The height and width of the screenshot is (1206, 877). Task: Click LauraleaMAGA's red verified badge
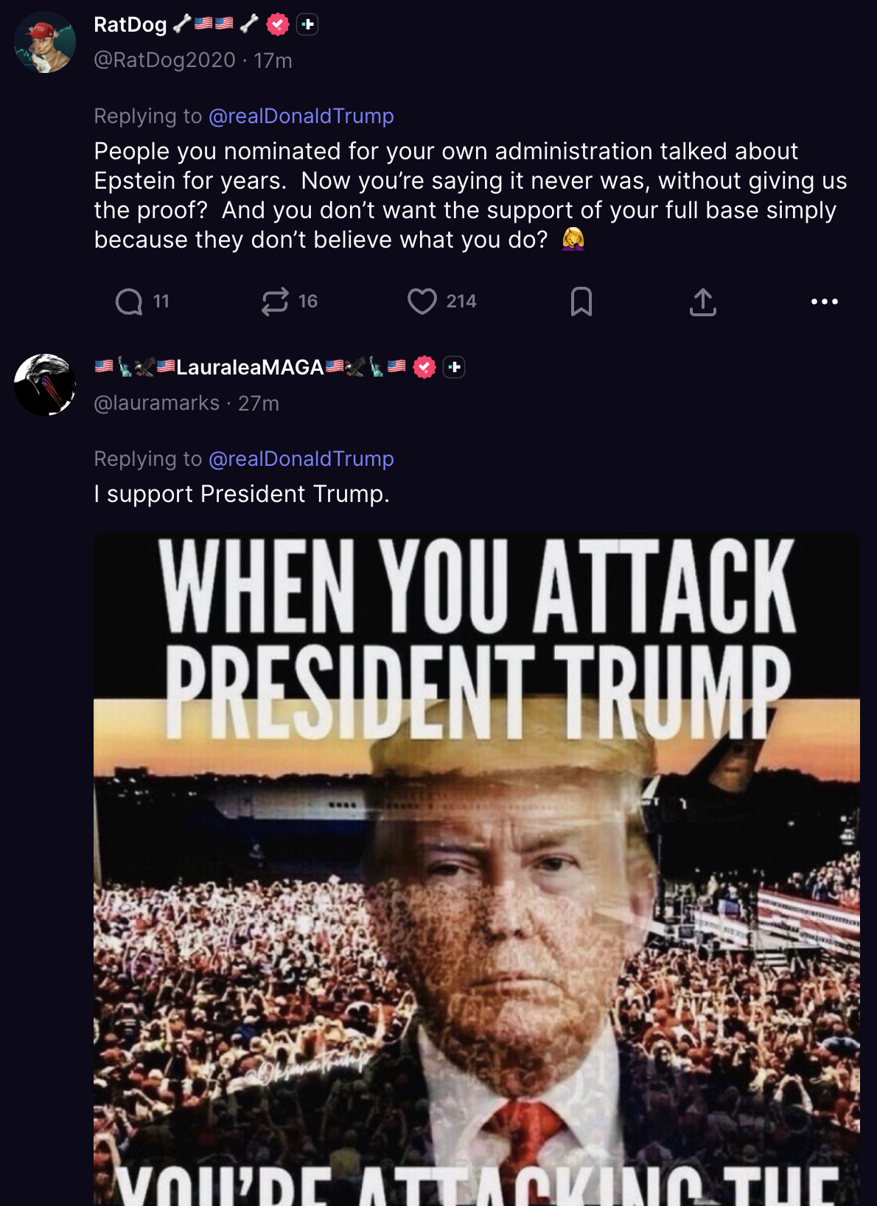pos(424,367)
